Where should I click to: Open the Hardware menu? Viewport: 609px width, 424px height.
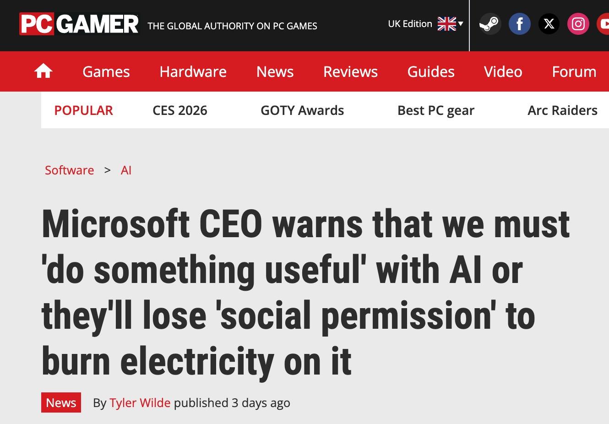click(x=193, y=71)
